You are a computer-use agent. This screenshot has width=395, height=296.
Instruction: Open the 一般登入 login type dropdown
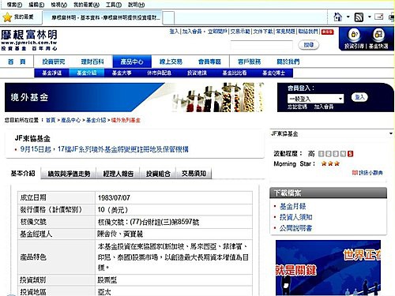(x=315, y=99)
